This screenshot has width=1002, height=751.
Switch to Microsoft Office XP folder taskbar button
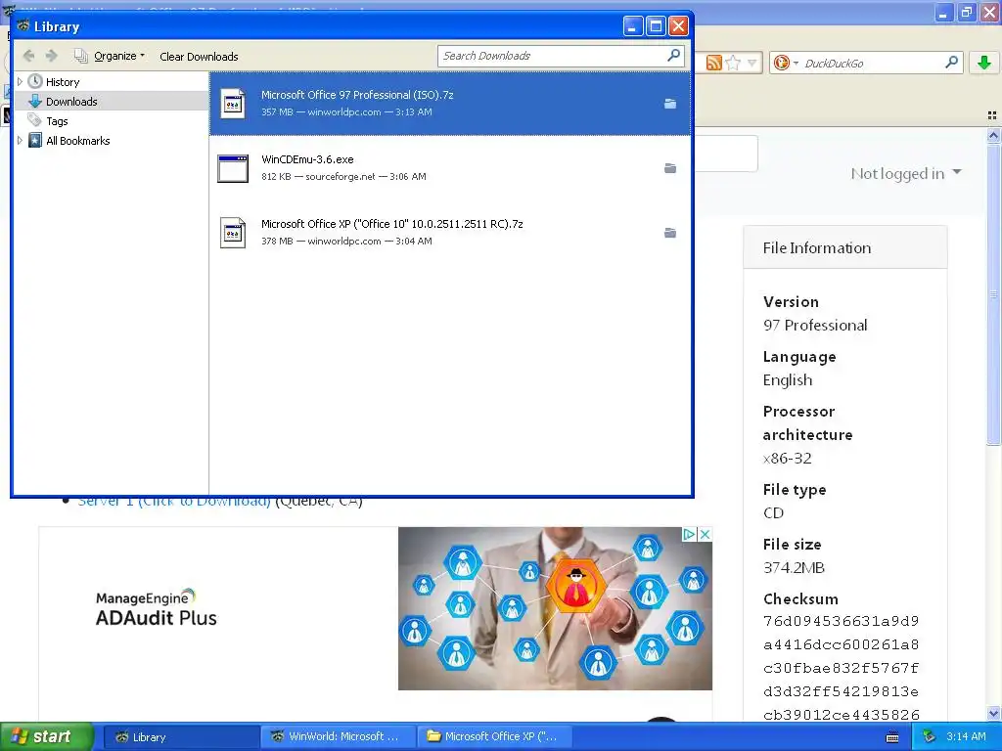point(494,737)
